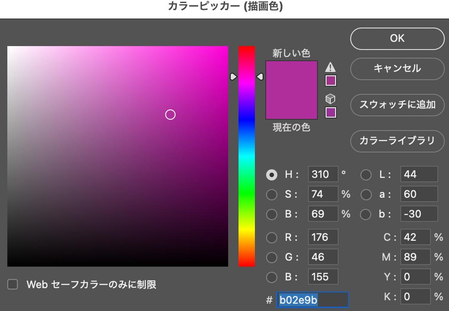Open カラーライブラリ
Viewport: 449px width, 311px height.
pos(397,141)
